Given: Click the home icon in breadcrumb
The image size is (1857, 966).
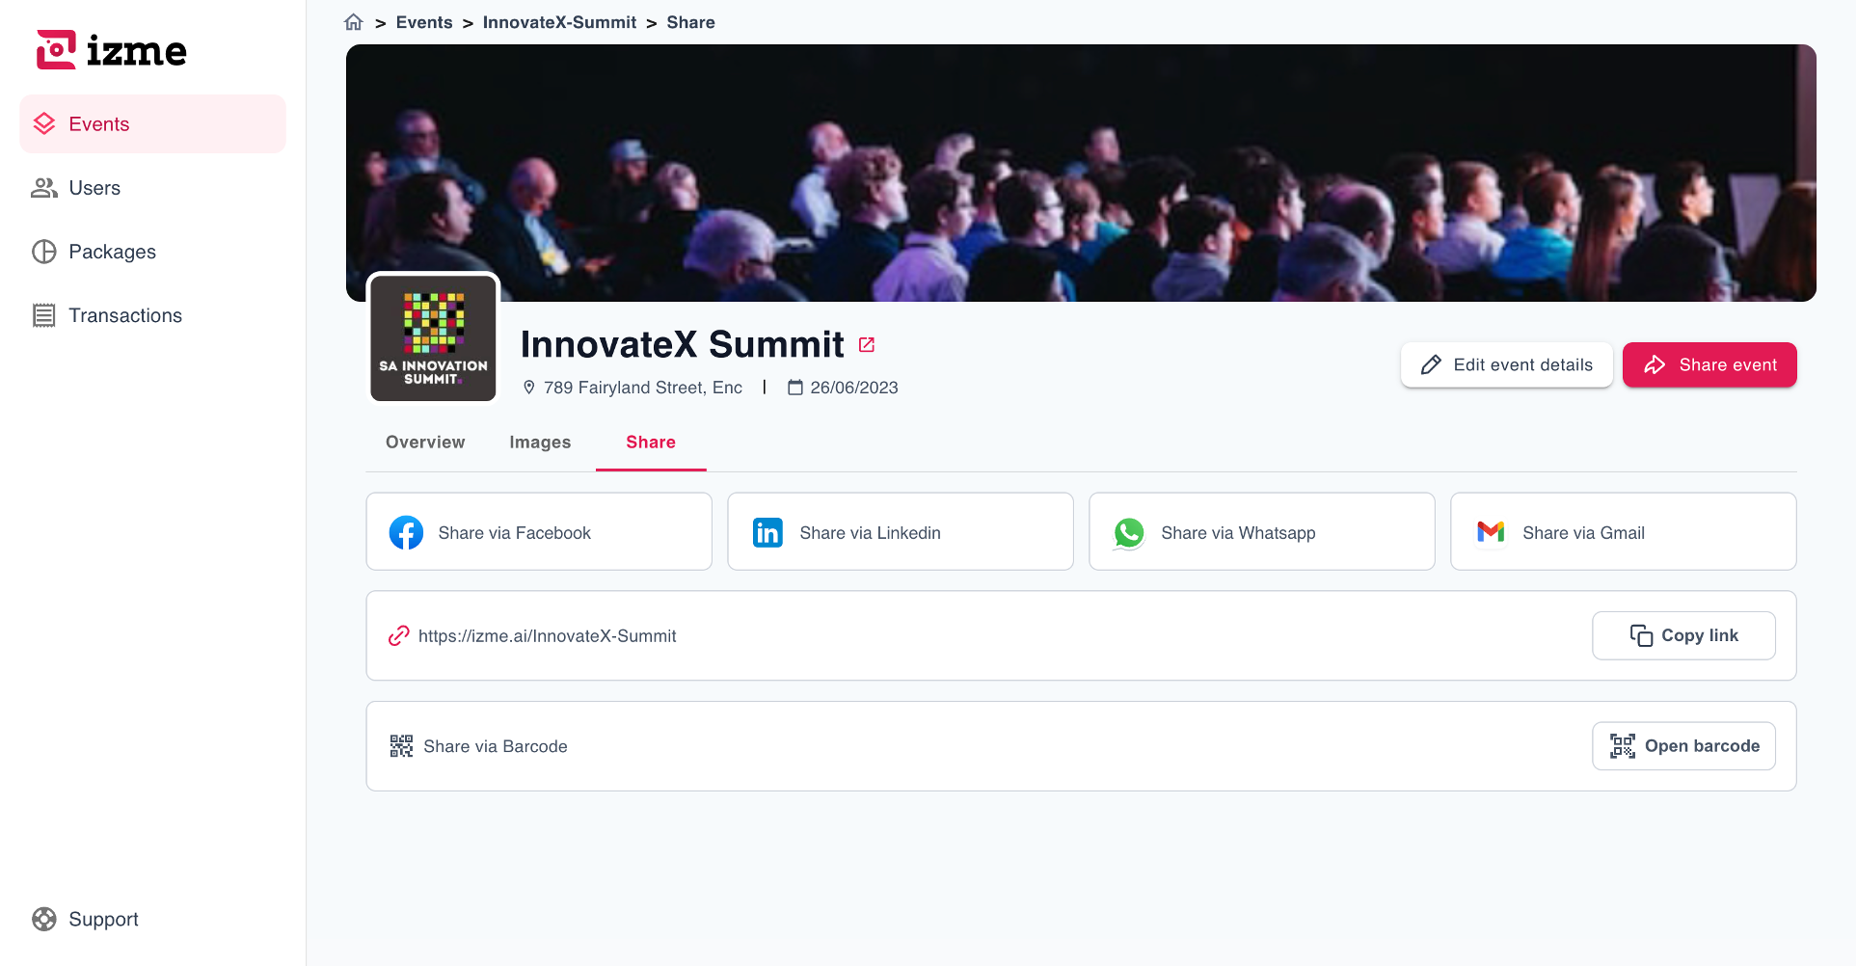Looking at the screenshot, I should click(x=354, y=22).
